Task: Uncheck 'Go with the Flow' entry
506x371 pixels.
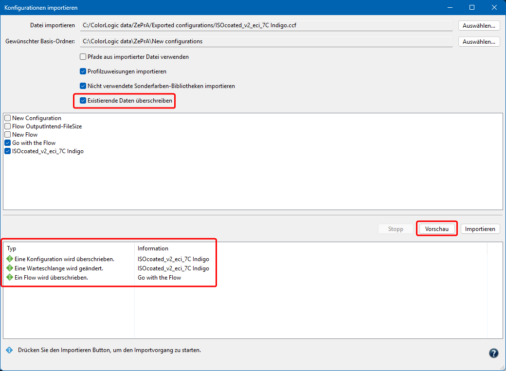Action: (x=8, y=143)
